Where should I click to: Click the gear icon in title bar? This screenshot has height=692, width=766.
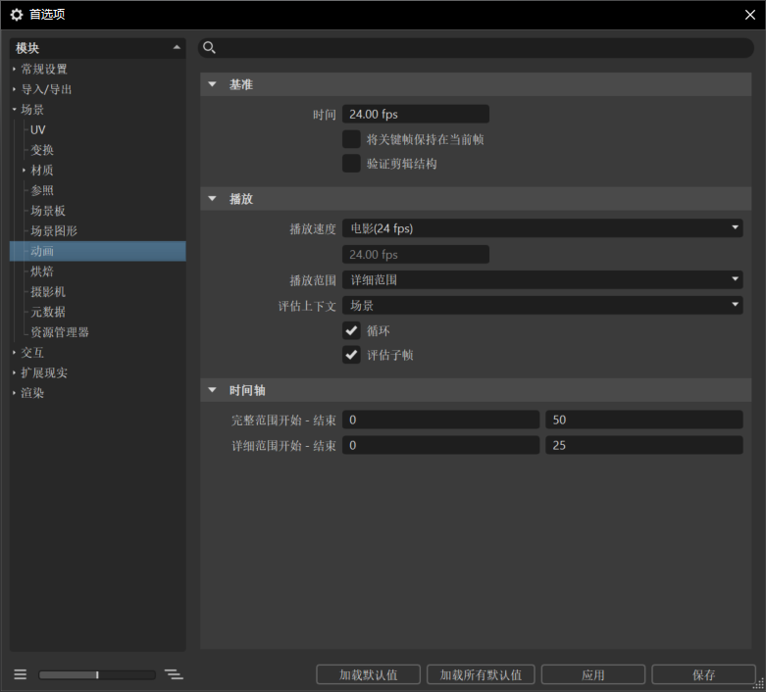(x=17, y=15)
